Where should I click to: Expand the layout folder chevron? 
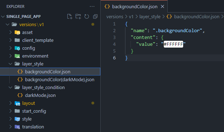pos(10,103)
